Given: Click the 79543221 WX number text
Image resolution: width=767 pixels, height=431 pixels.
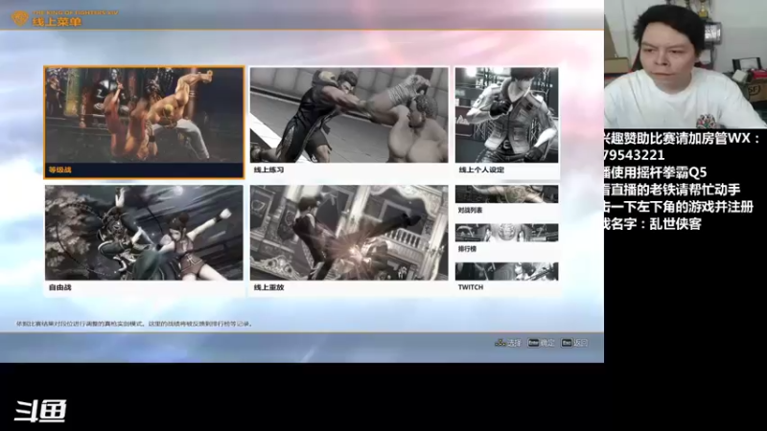Looking at the screenshot, I should coord(635,155).
